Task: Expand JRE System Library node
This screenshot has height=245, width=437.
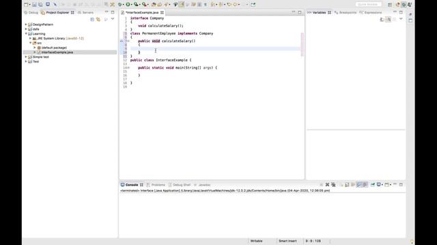Action: pos(30,38)
